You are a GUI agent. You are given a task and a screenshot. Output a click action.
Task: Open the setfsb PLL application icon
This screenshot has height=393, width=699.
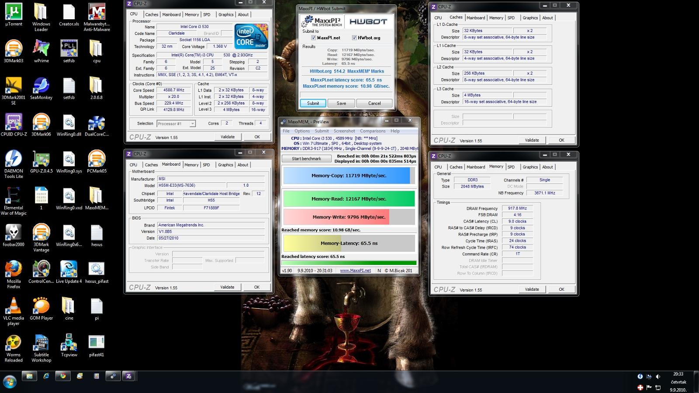click(69, 52)
